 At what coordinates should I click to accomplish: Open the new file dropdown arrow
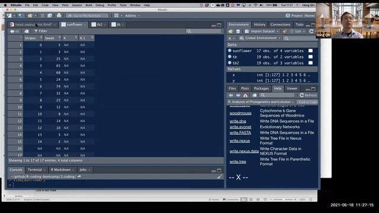(x=14, y=16)
